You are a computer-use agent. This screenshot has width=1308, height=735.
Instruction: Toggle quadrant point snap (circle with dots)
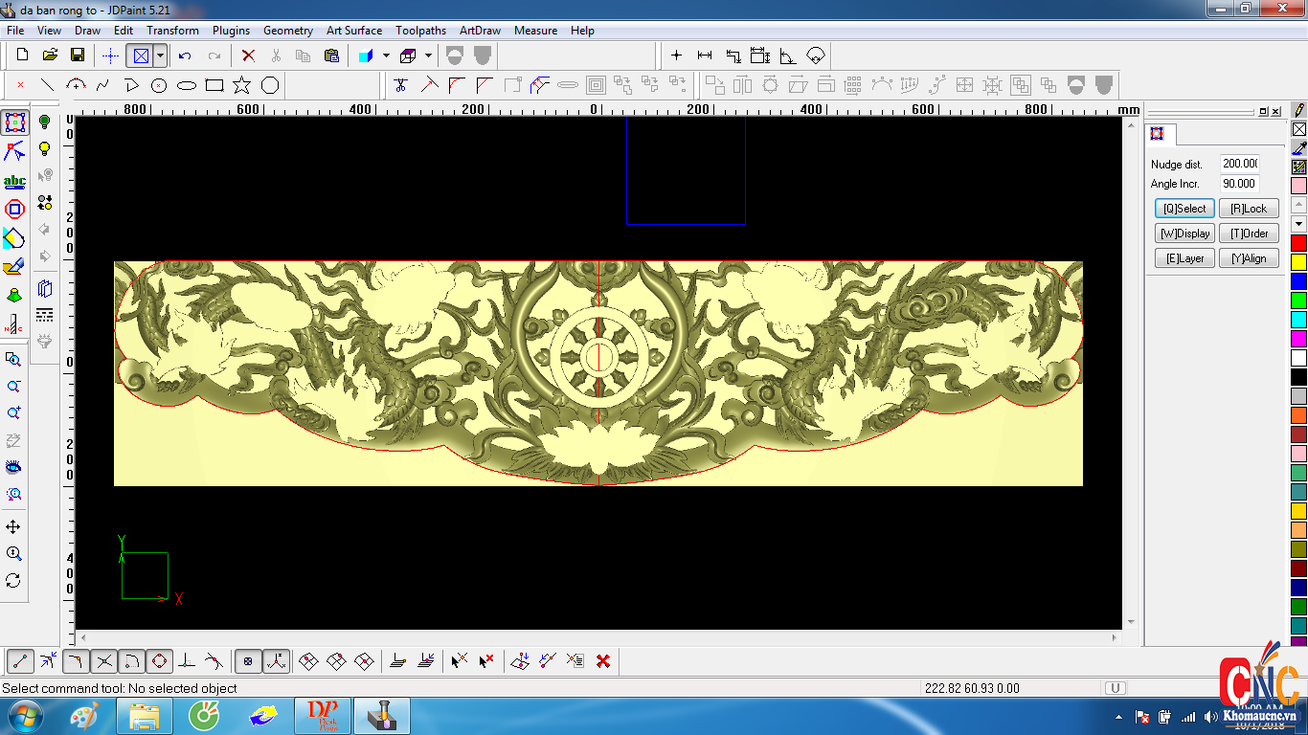pos(159,660)
